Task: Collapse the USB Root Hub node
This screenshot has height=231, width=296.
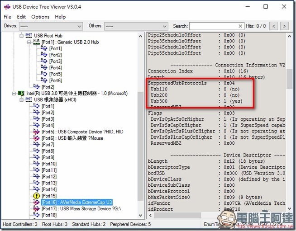Action: click(x=22, y=35)
